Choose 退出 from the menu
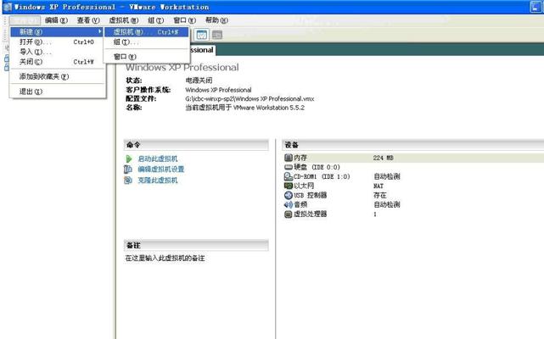Screen dimensions: 544x339 coord(57,92)
